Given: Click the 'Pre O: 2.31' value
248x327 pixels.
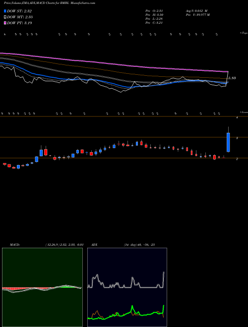Looking at the screenshot, I should click(x=154, y=10).
